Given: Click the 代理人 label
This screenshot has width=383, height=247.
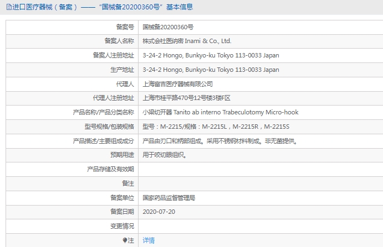Looking at the screenshot, I should pyautogui.click(x=125, y=84).
